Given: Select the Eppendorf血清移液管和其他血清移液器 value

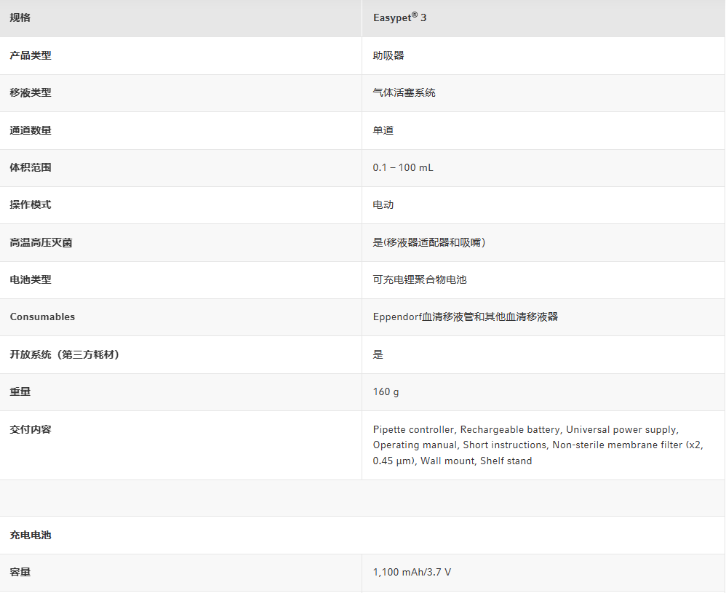Looking at the screenshot, I should click(466, 317).
